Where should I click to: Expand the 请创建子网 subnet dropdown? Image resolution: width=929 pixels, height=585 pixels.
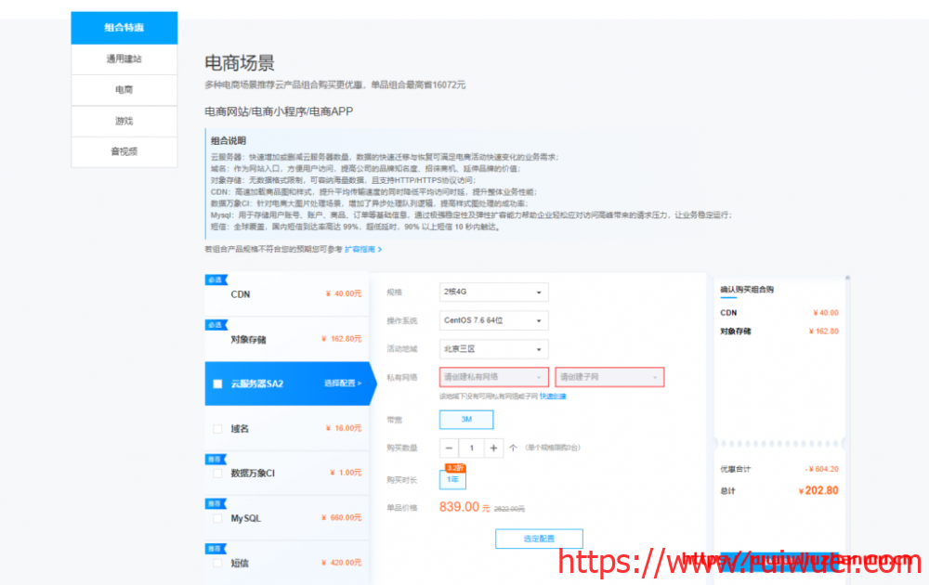(x=609, y=377)
